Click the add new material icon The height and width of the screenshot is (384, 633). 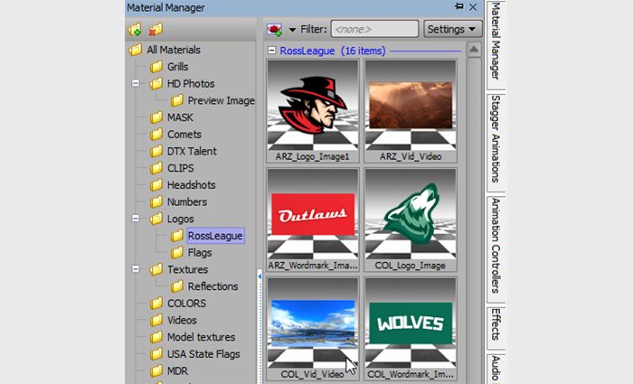point(275,30)
